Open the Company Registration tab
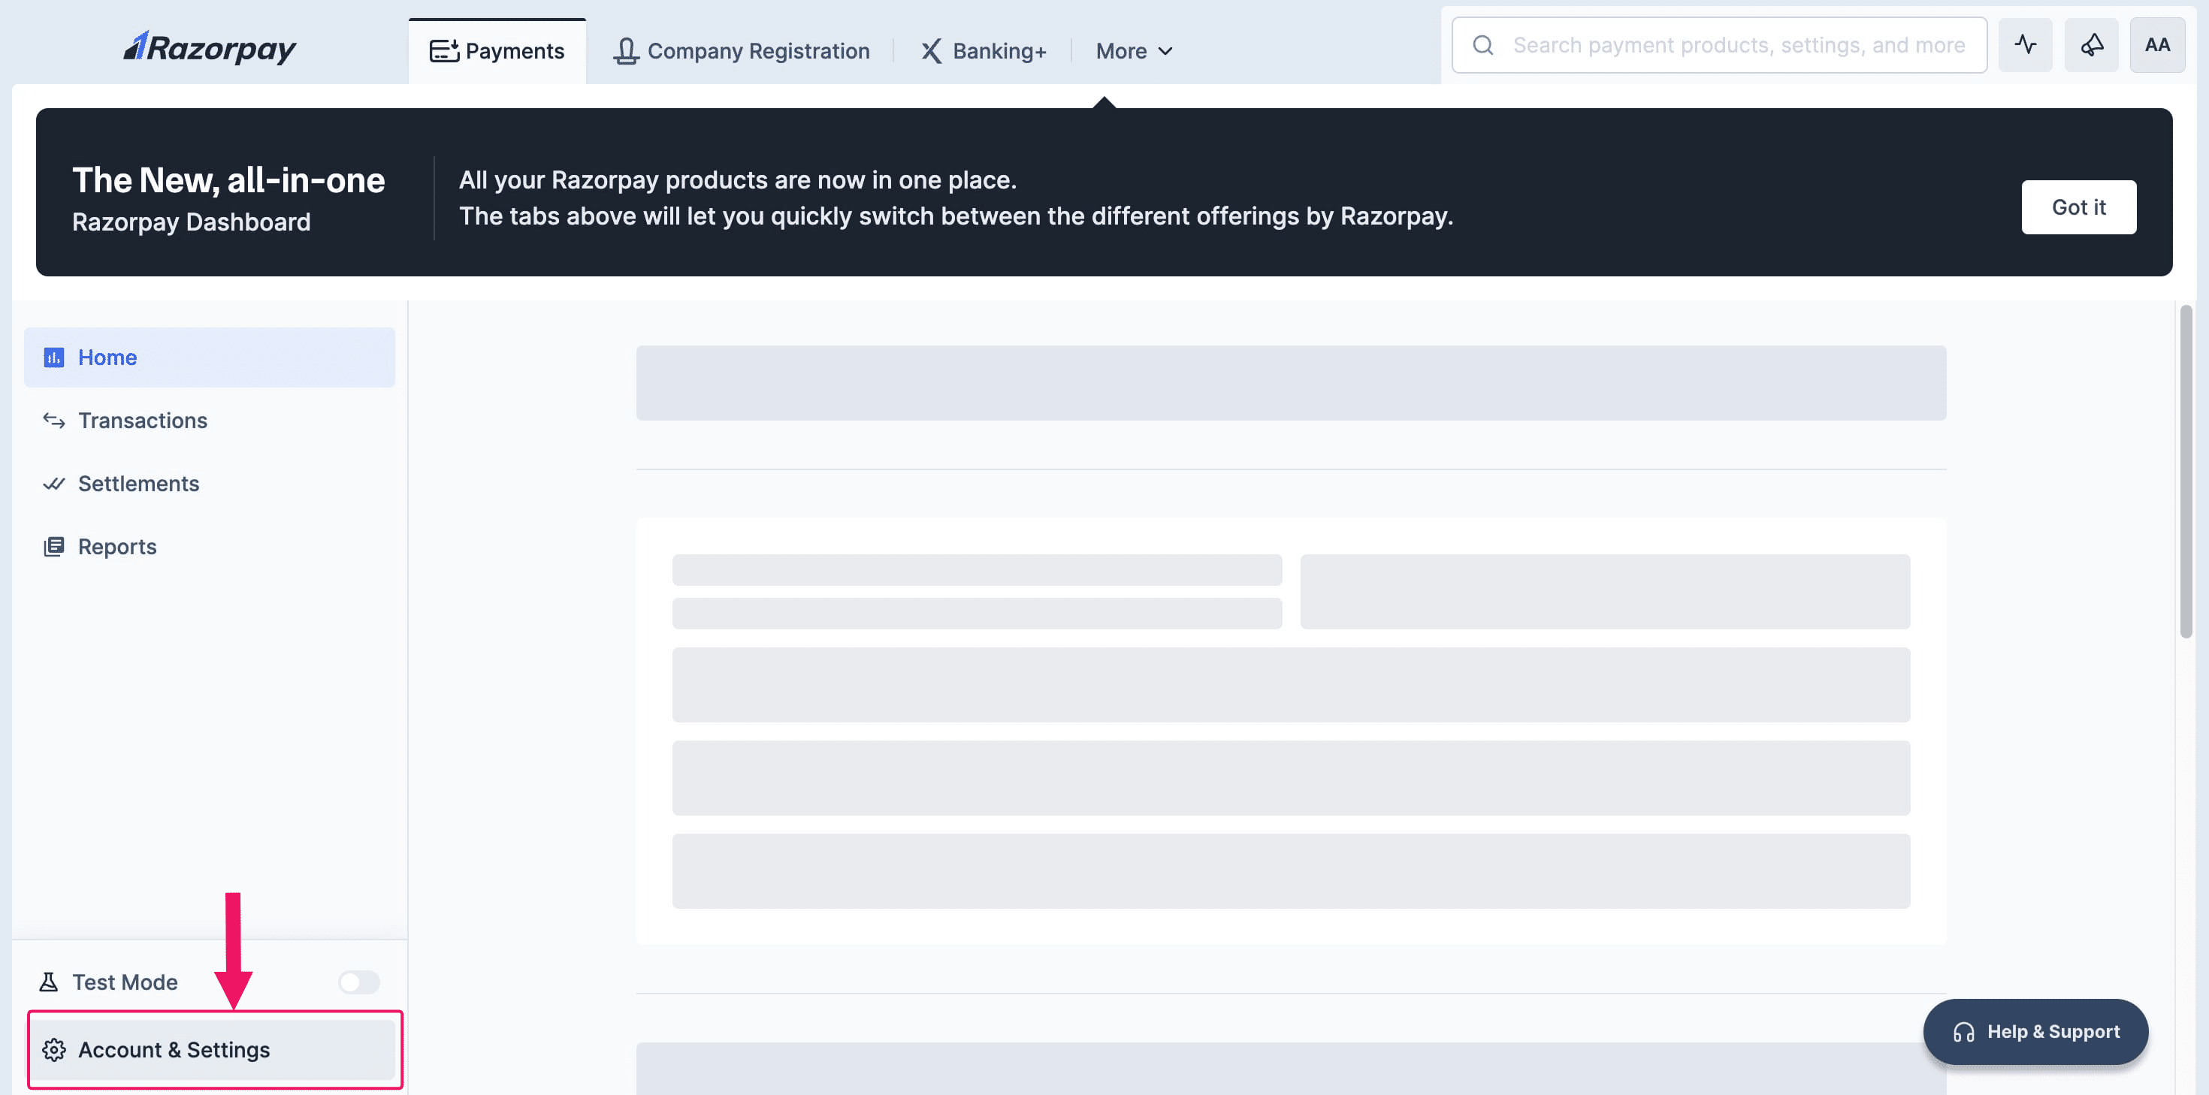 [x=742, y=52]
